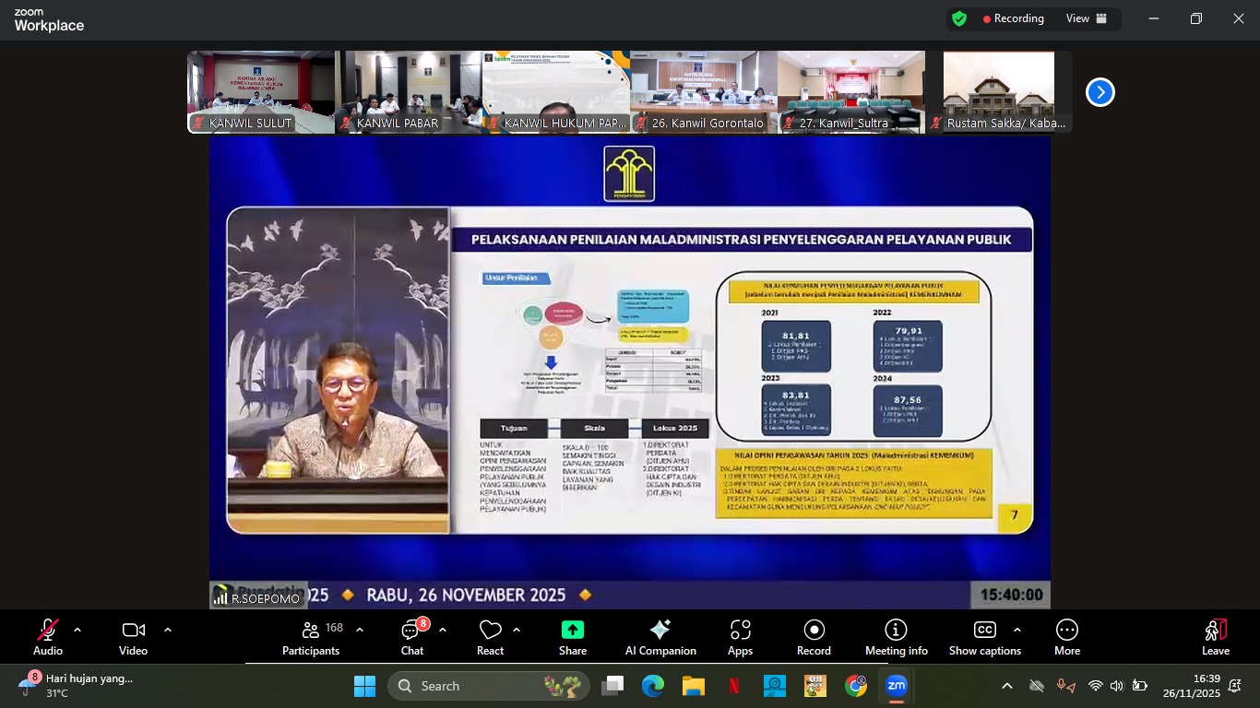
Task: Click the Windows taskbar Search box
Action: tap(489, 686)
